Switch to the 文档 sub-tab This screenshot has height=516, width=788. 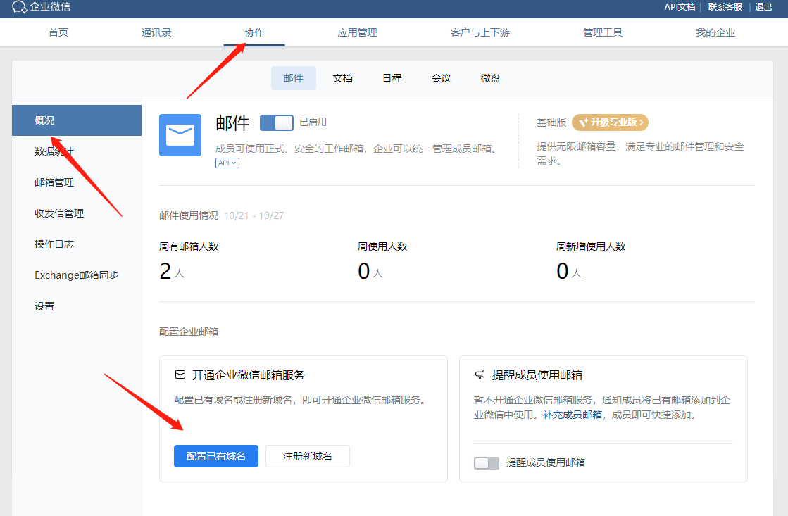pyautogui.click(x=343, y=78)
